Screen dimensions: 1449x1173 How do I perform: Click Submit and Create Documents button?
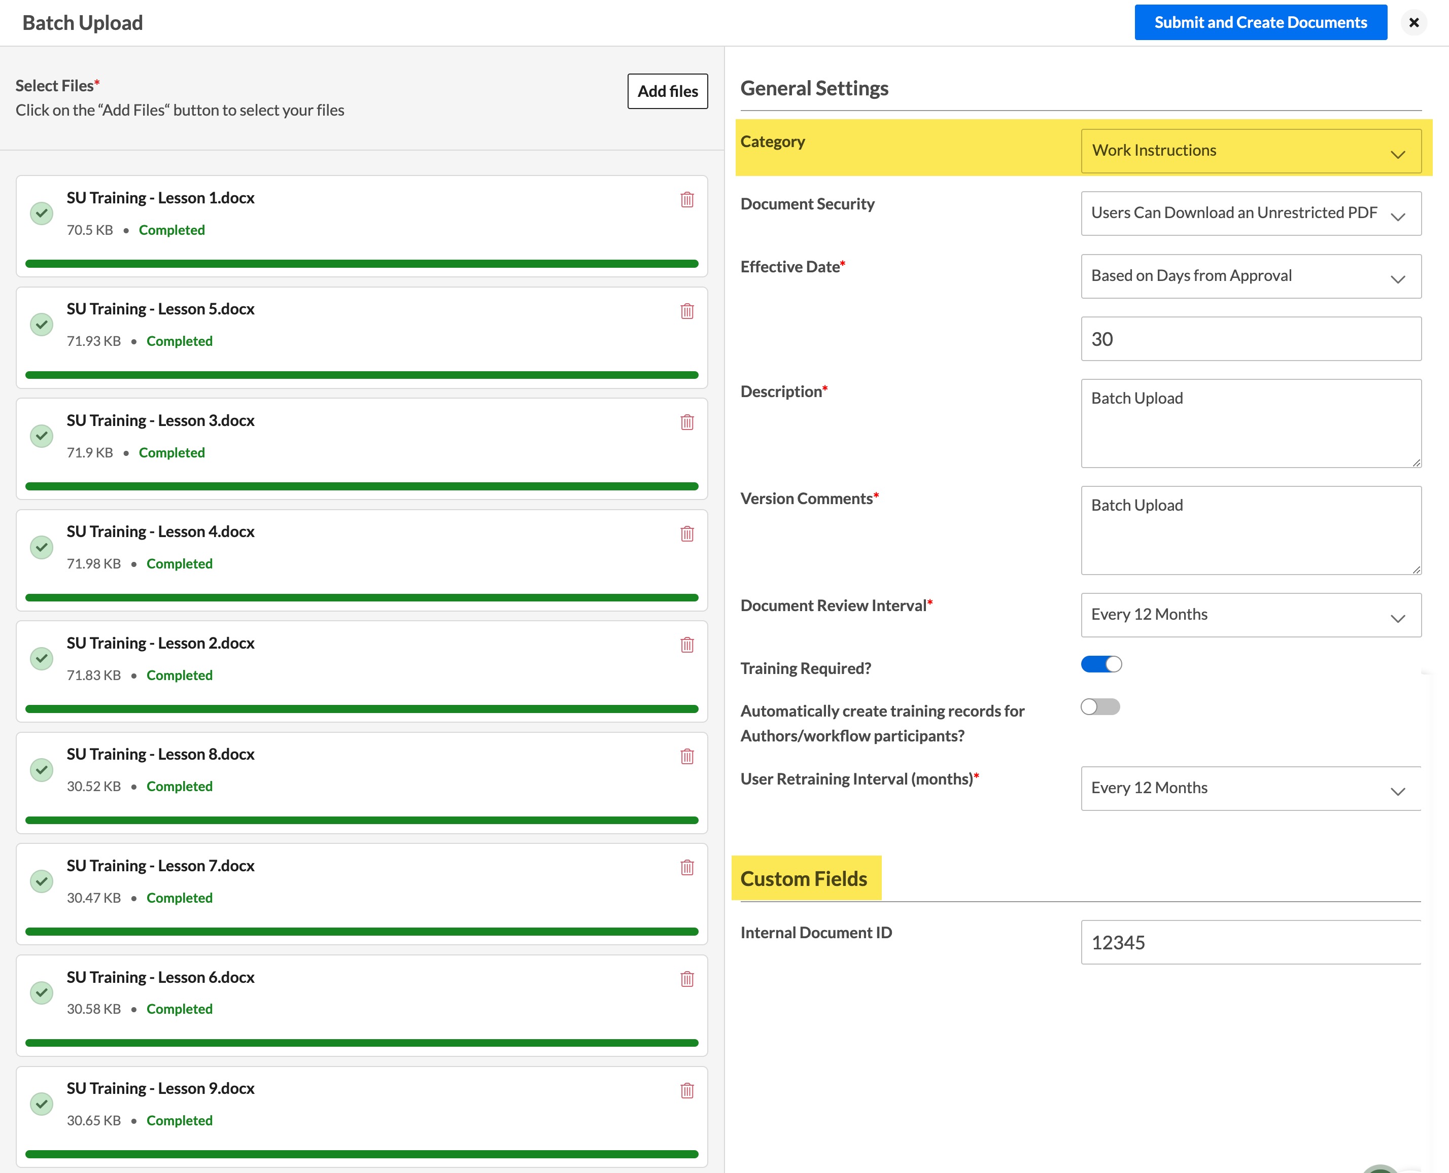click(x=1260, y=22)
